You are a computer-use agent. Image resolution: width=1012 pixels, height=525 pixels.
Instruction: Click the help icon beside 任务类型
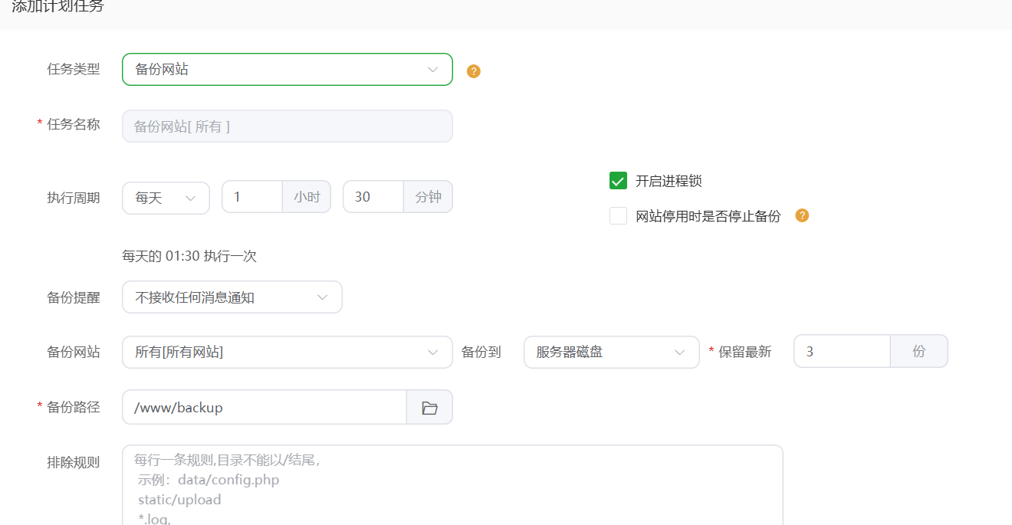pyautogui.click(x=473, y=71)
